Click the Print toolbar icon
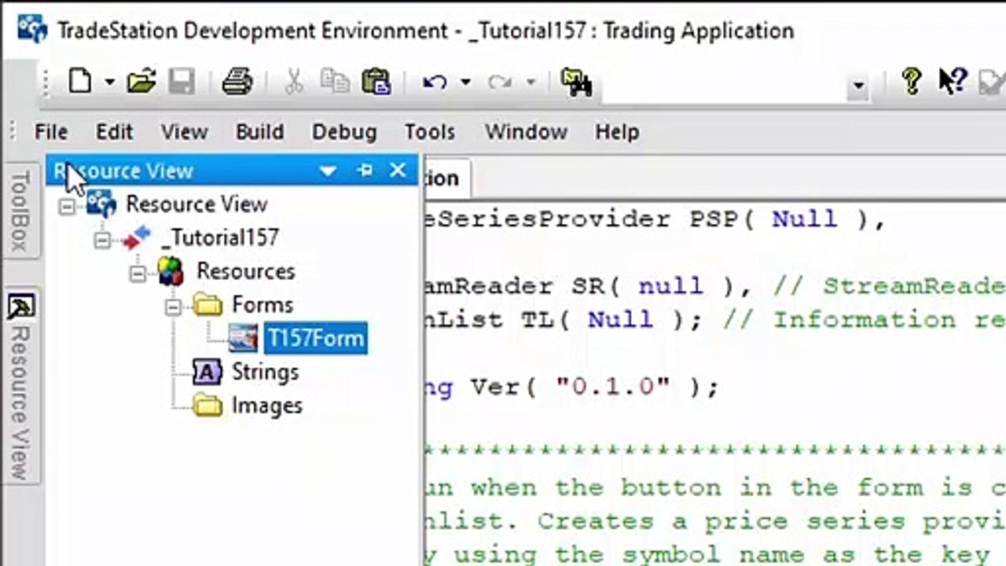 click(x=237, y=81)
